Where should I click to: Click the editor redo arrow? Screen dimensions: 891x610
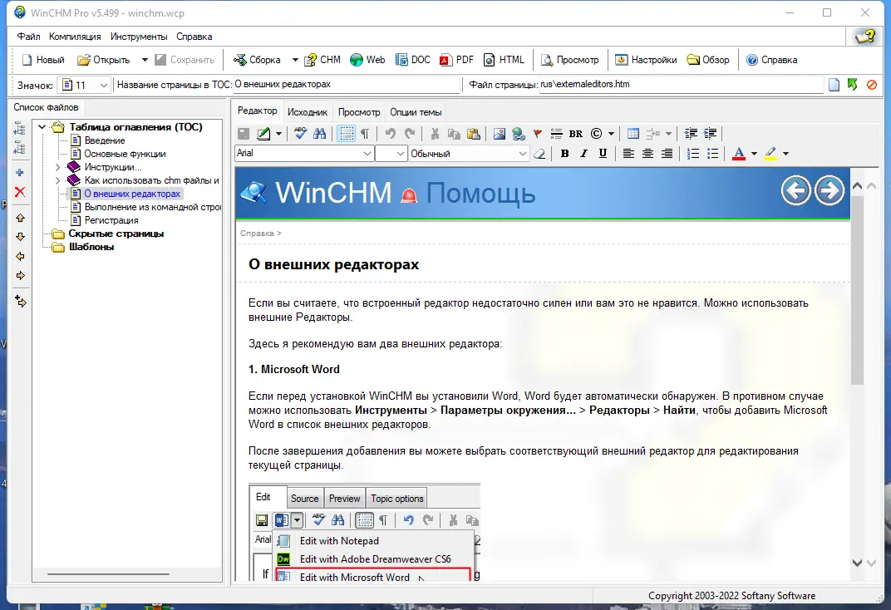pyautogui.click(x=410, y=134)
